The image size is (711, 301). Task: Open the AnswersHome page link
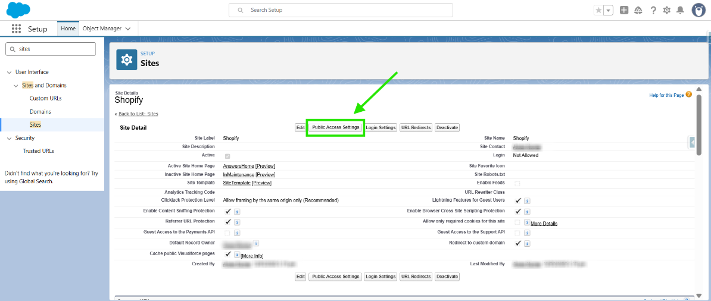pos(239,166)
